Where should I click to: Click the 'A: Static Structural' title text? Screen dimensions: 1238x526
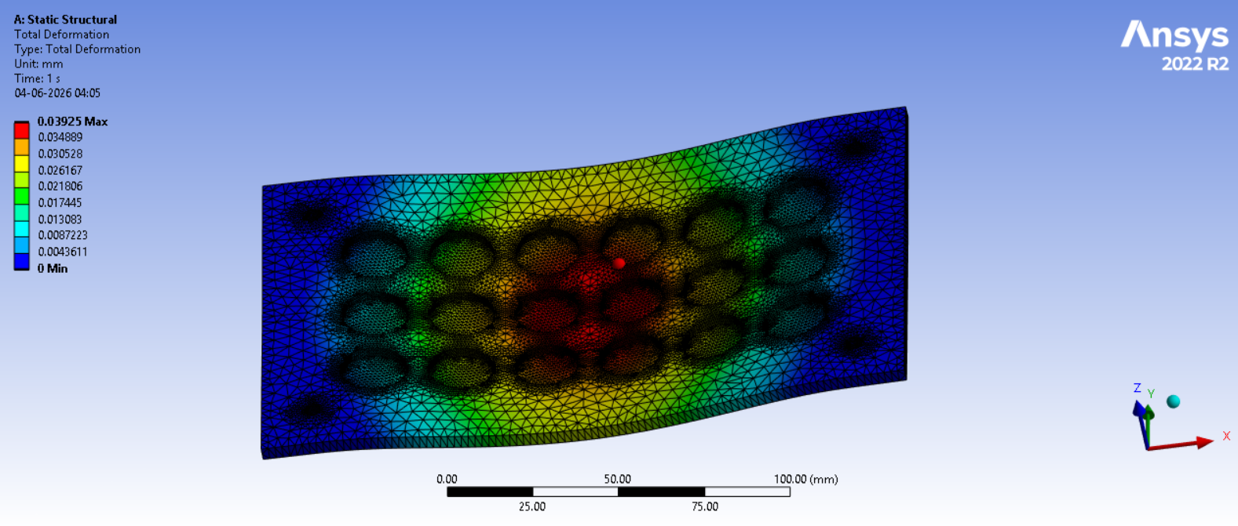65,20
